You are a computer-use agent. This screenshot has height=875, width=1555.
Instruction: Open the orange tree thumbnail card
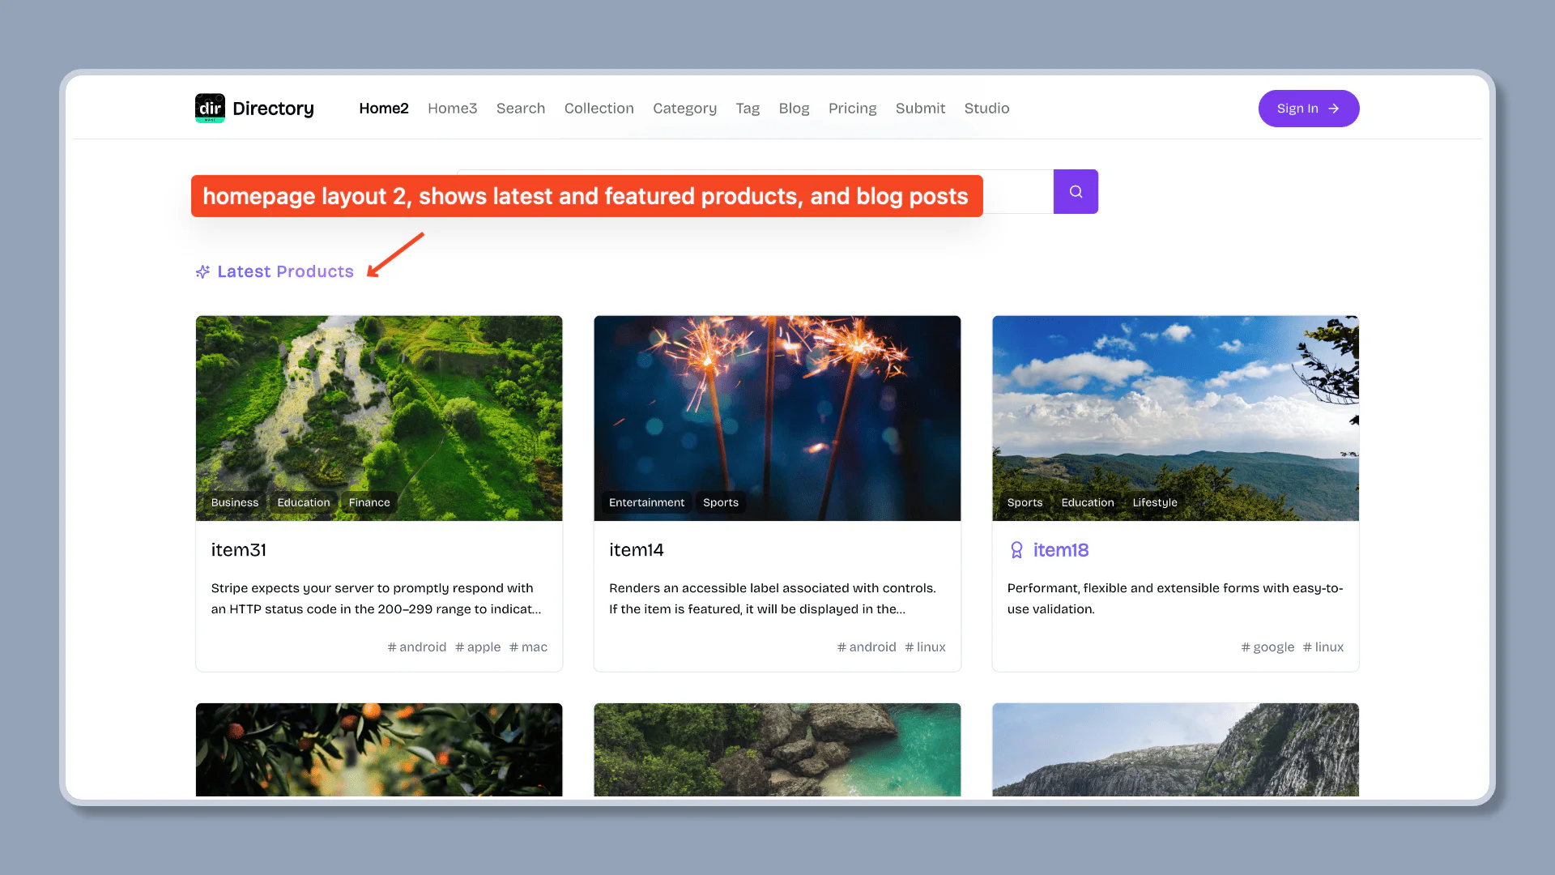[x=379, y=749]
